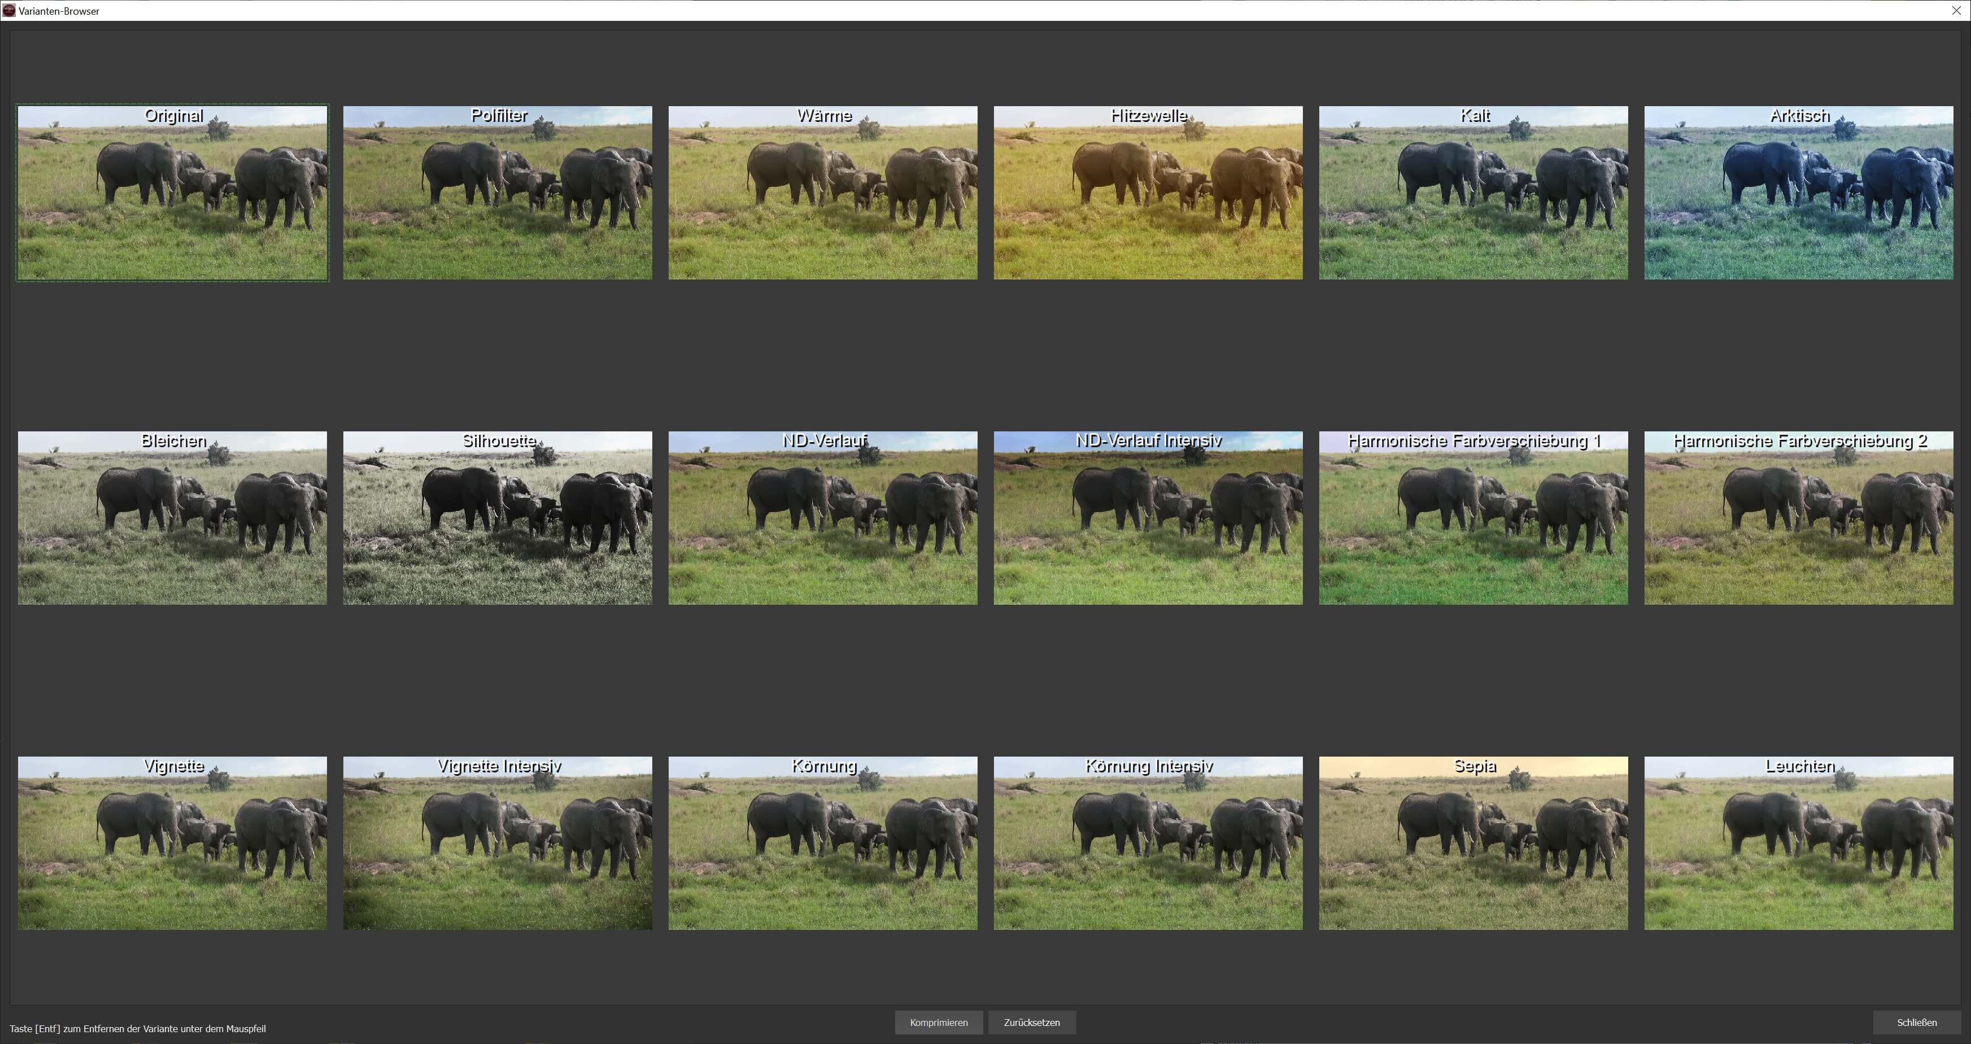Select Harmonische Farbverschiebung 1 thumbnail

click(1473, 518)
